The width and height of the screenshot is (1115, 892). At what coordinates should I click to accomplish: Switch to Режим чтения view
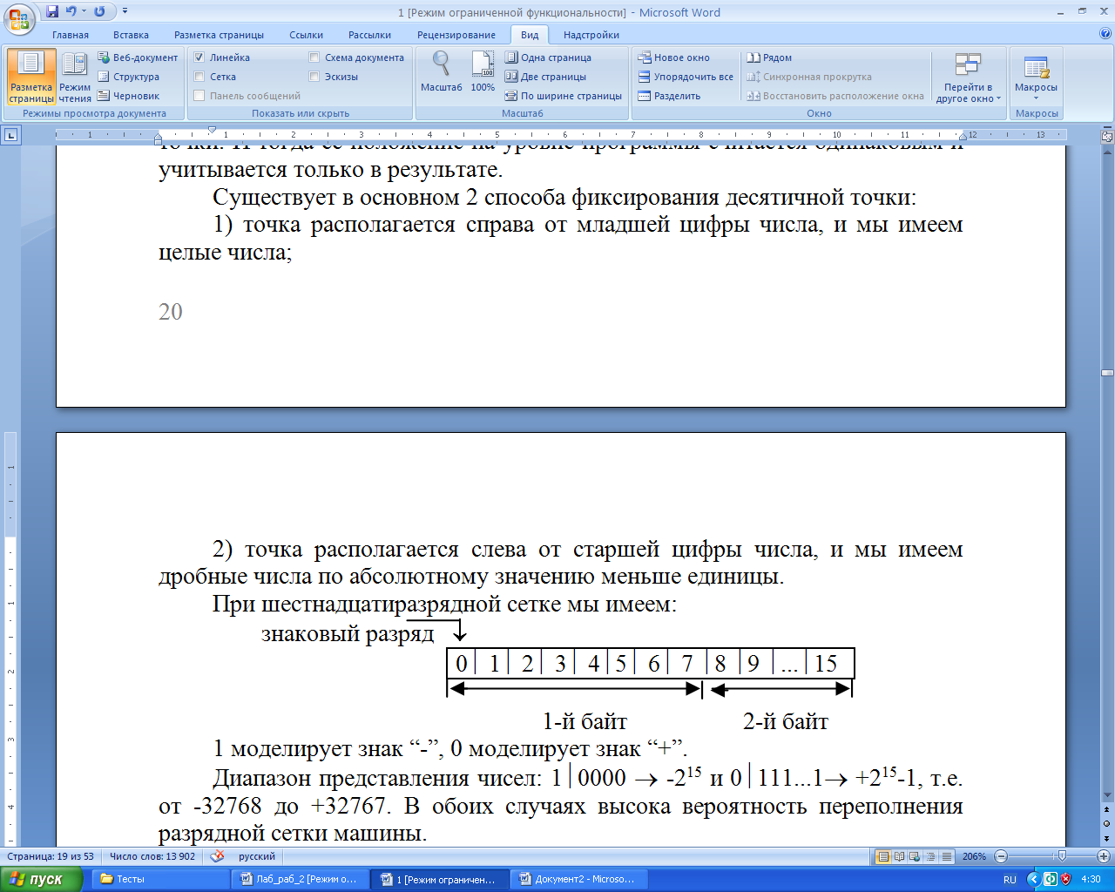tap(75, 77)
